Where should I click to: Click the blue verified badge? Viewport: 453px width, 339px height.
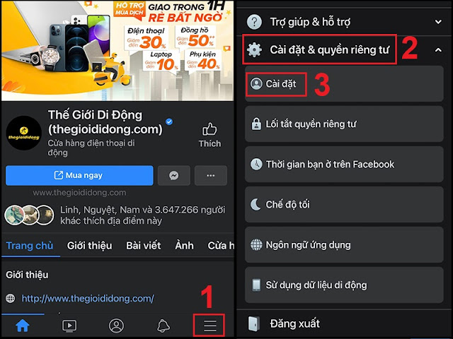point(169,121)
